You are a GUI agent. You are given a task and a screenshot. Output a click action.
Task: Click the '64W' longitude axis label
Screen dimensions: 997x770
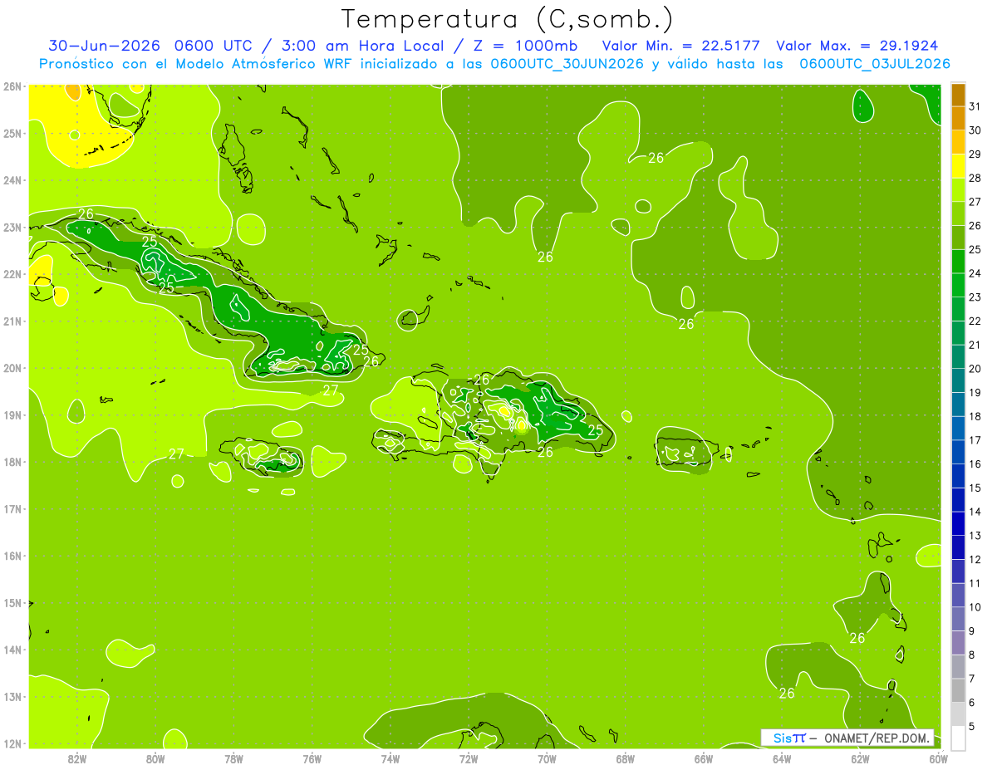point(782,758)
